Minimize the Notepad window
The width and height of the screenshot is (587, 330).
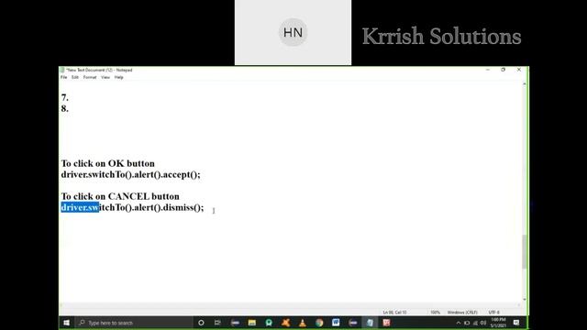[487, 70]
